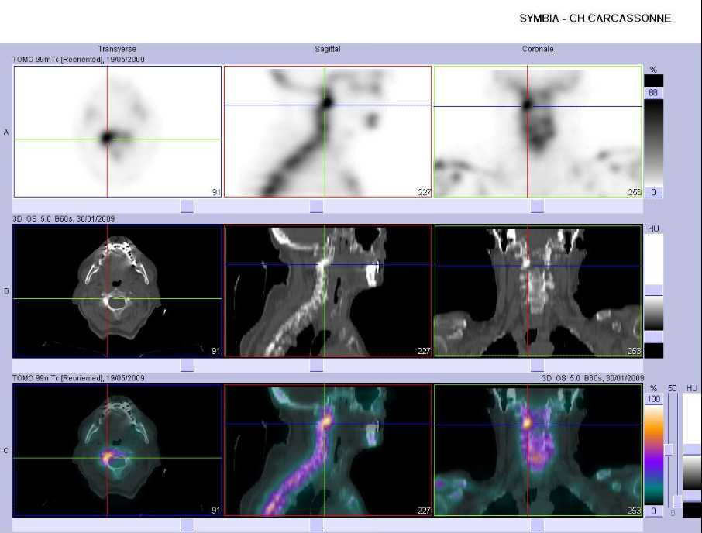
Task: Click the row letter A label
Action: pos(6,132)
